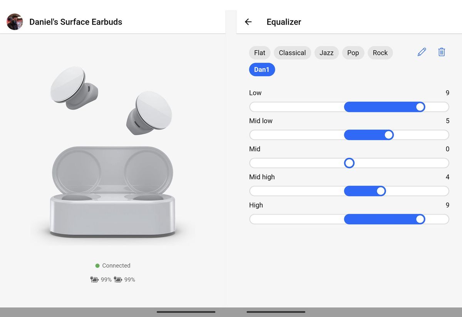Screen dimensions: 462x317
Task: Click the right floating earbud image
Action: (149, 113)
